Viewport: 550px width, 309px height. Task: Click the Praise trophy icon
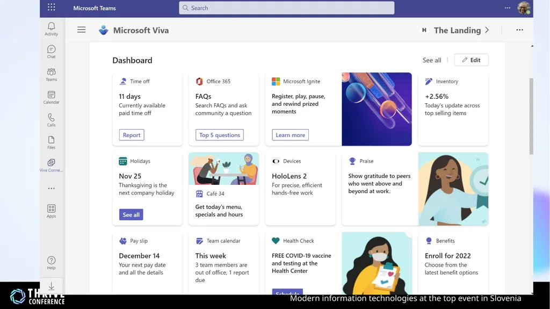(352, 161)
